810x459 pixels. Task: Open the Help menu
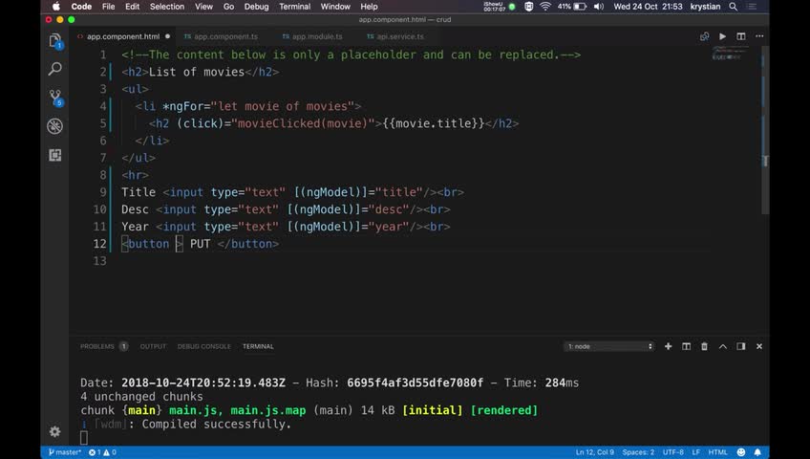pos(369,7)
